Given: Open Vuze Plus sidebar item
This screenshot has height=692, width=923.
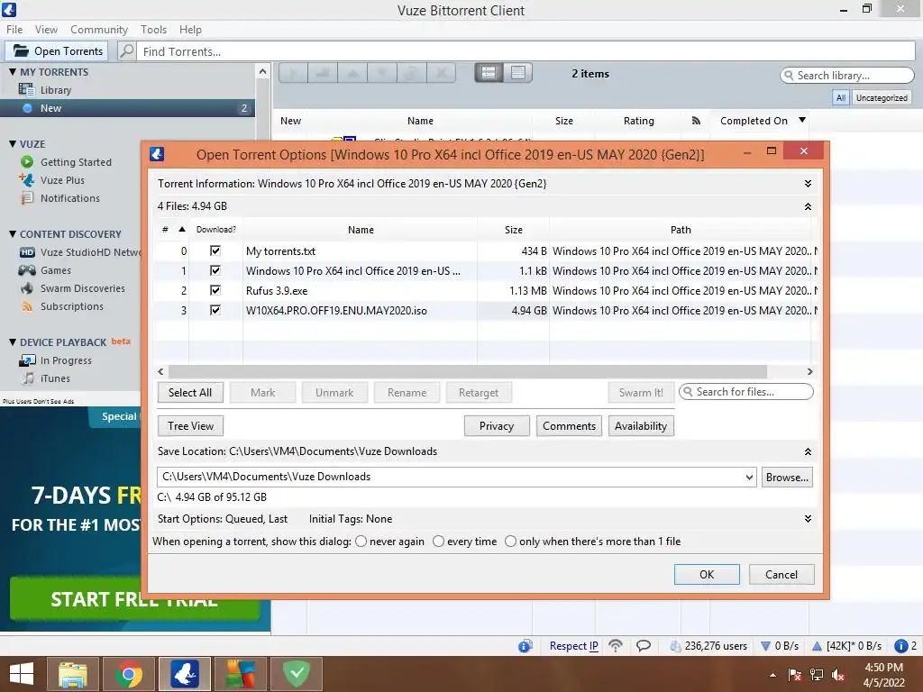Looking at the screenshot, I should coord(62,180).
